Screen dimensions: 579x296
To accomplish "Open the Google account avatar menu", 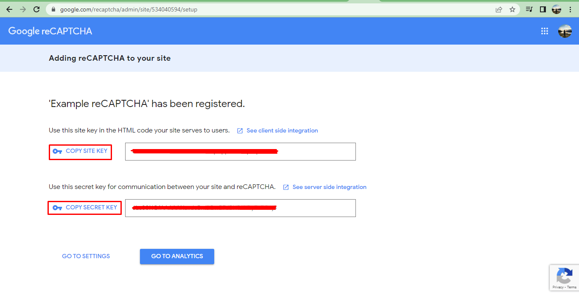I will (565, 31).
